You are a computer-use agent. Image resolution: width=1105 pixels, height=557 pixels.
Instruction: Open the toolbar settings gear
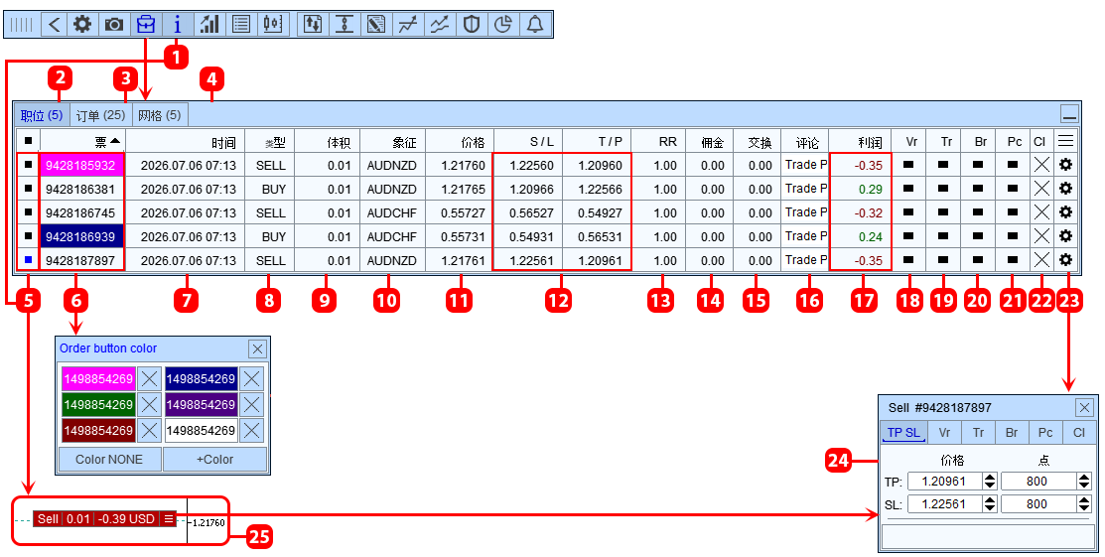coord(82,25)
